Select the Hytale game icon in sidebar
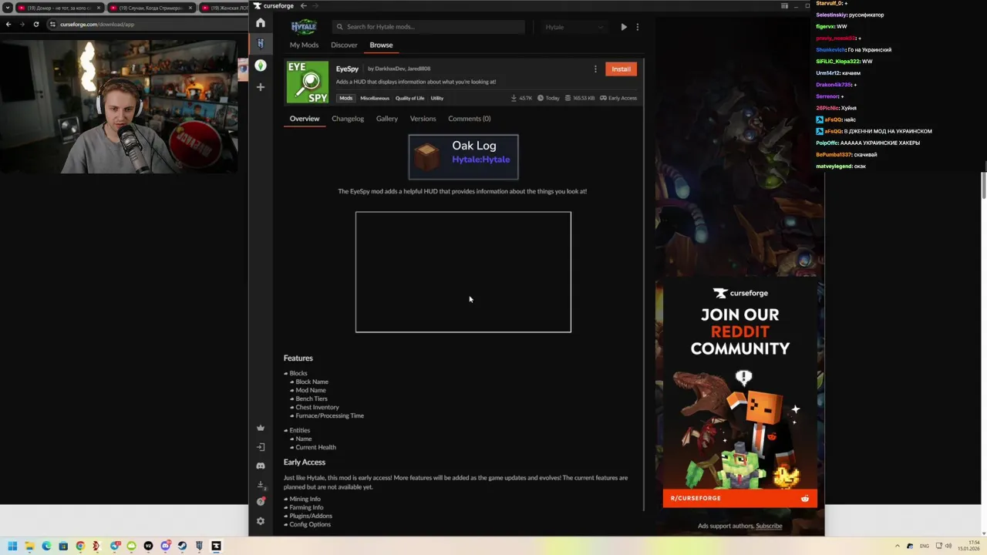987x555 pixels. click(x=261, y=44)
